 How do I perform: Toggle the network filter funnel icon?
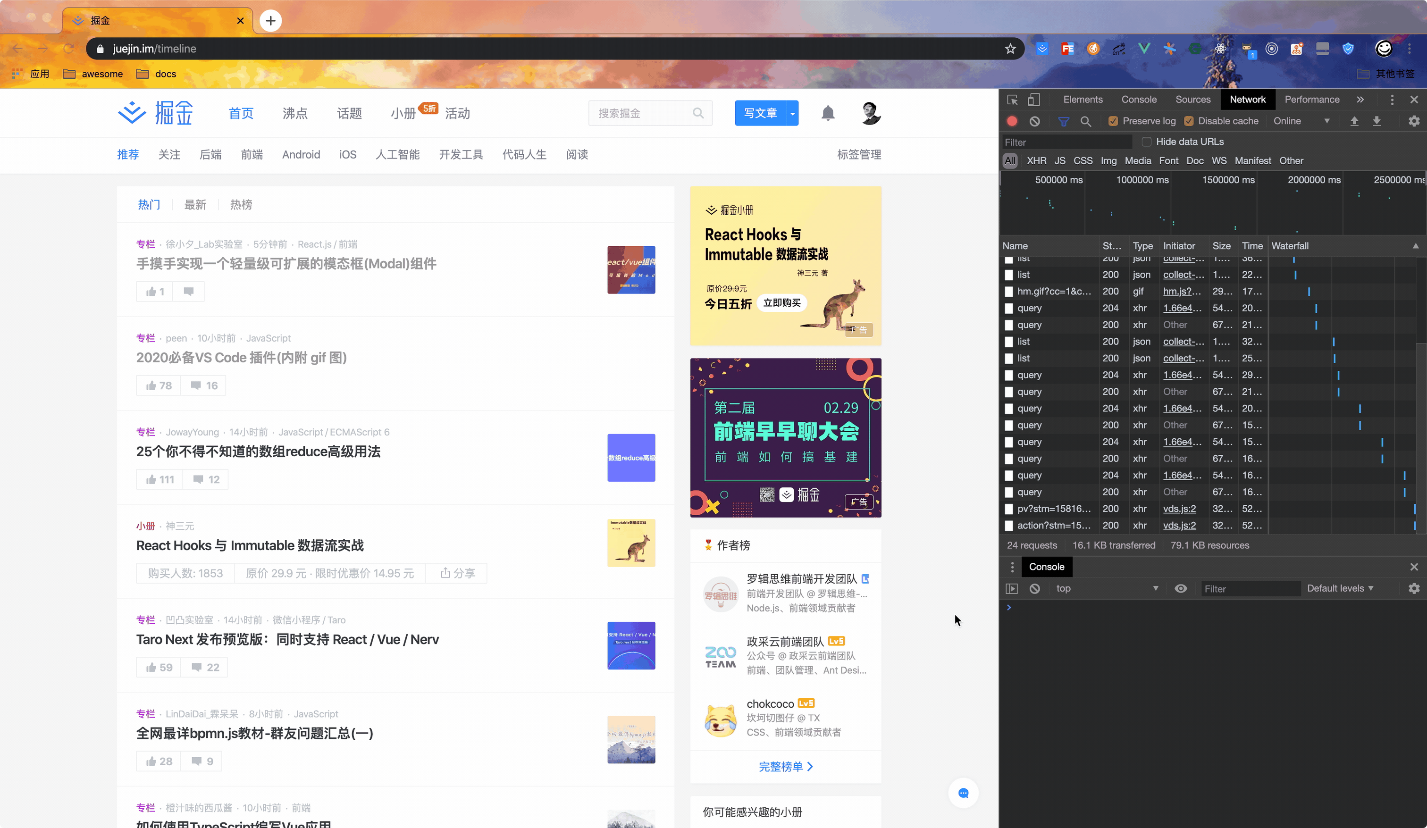1063,121
